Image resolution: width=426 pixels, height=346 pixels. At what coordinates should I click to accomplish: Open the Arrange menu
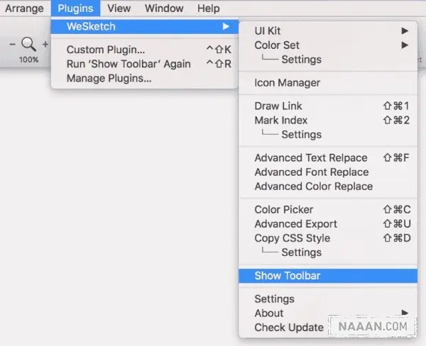coord(24,9)
